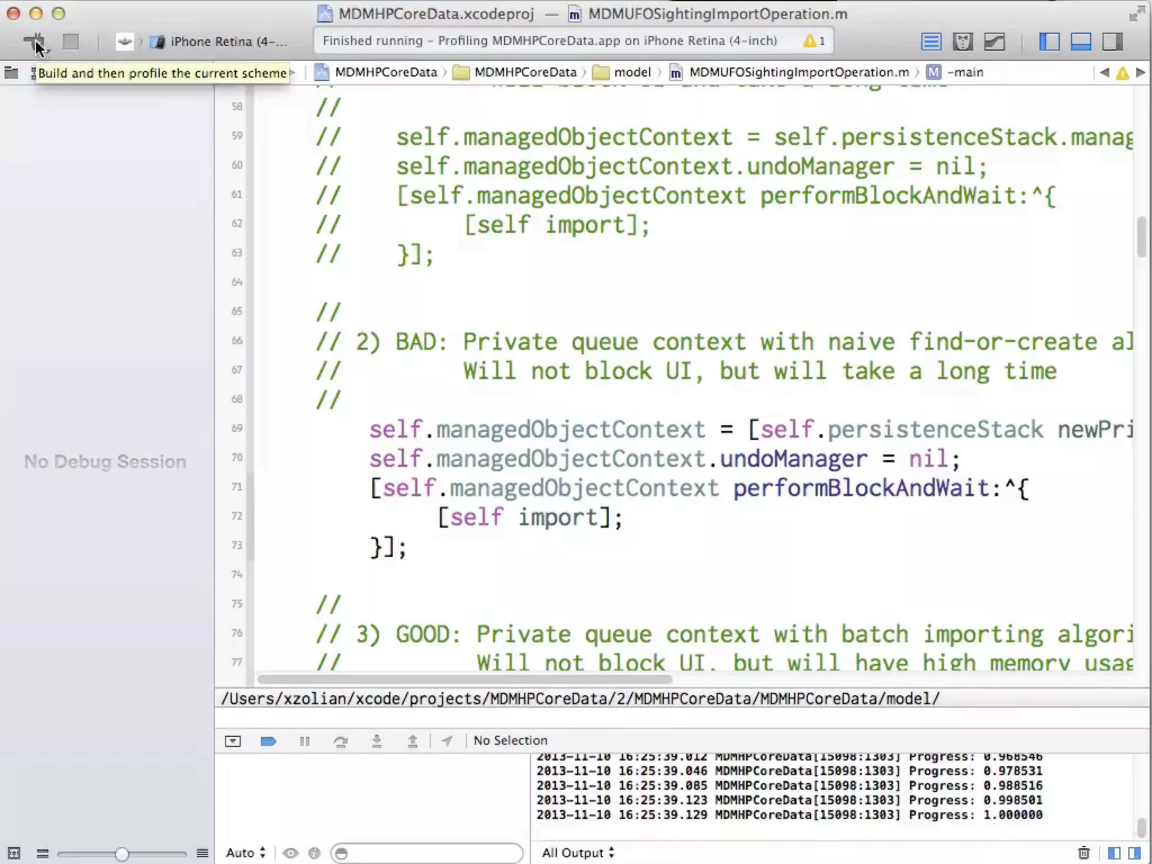Clear console with the trash icon
The image size is (1152, 864).
click(x=1083, y=853)
